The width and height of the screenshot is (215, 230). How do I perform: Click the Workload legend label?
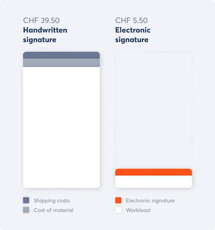[138, 210]
